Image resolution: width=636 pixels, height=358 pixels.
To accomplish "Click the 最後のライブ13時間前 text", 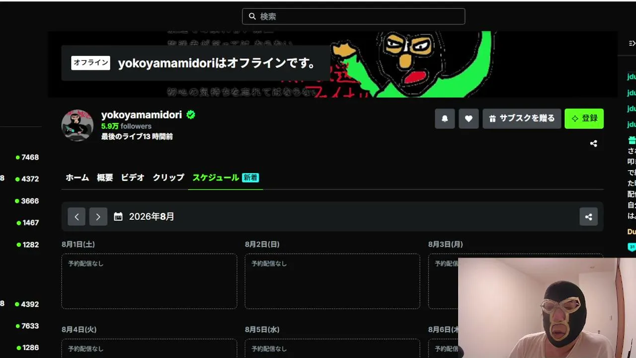I will (x=137, y=136).
